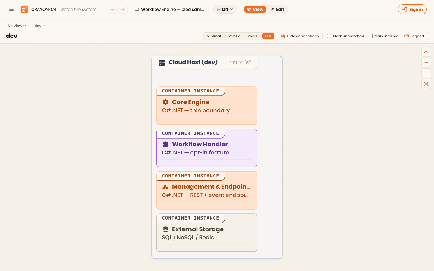This screenshot has height=271, width=434.
Task: Click the CONTAINER INSTANCE tag above Core Engine
Action: tap(190, 91)
